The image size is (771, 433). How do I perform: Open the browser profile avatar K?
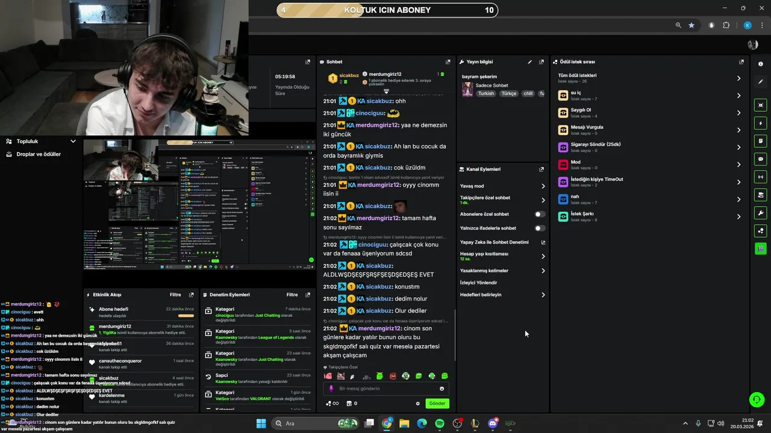[x=748, y=25]
